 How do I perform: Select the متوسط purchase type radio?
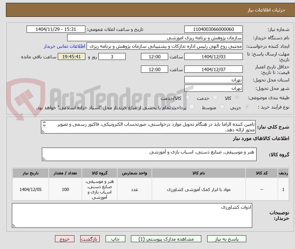tap(222, 107)
